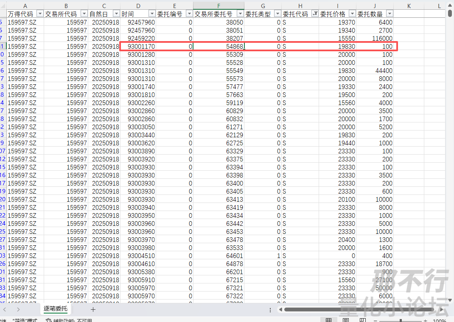Select the time cell 93004510
This screenshot has height=322, width=454.
click(x=138, y=256)
